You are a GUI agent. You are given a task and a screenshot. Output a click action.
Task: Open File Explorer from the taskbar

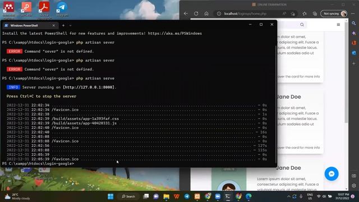pos(167,196)
